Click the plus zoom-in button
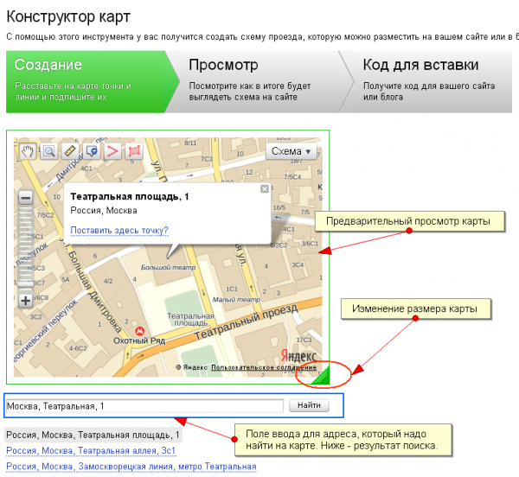519x477 pixels. tap(25, 301)
